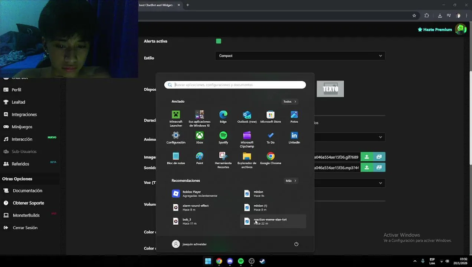Open Steam from the taskbar
The image size is (472, 267).
click(262, 261)
